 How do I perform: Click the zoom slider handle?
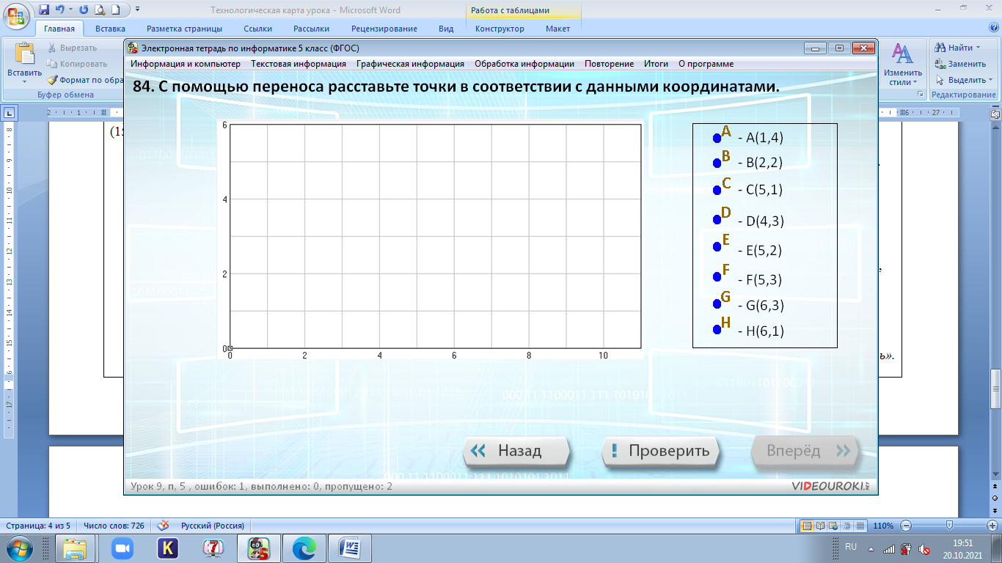[950, 525]
